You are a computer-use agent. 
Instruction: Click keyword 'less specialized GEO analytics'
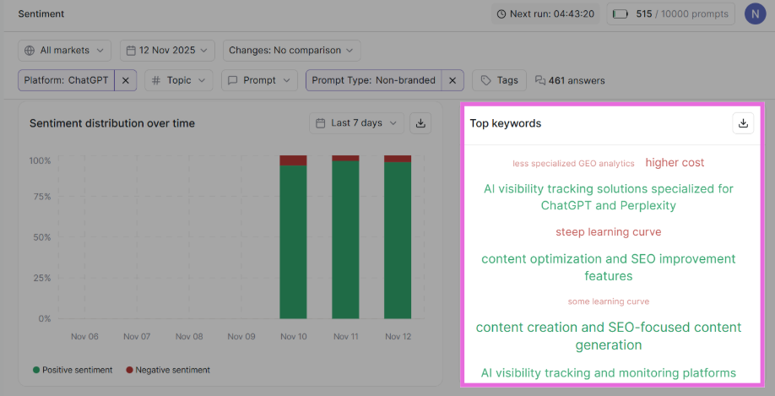coord(573,164)
